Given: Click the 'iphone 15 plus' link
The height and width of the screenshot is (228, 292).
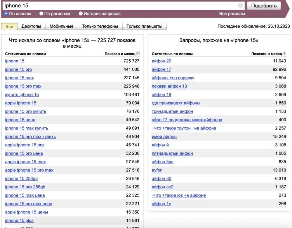Looking at the screenshot, I should pyautogui.click(x=19, y=221).
